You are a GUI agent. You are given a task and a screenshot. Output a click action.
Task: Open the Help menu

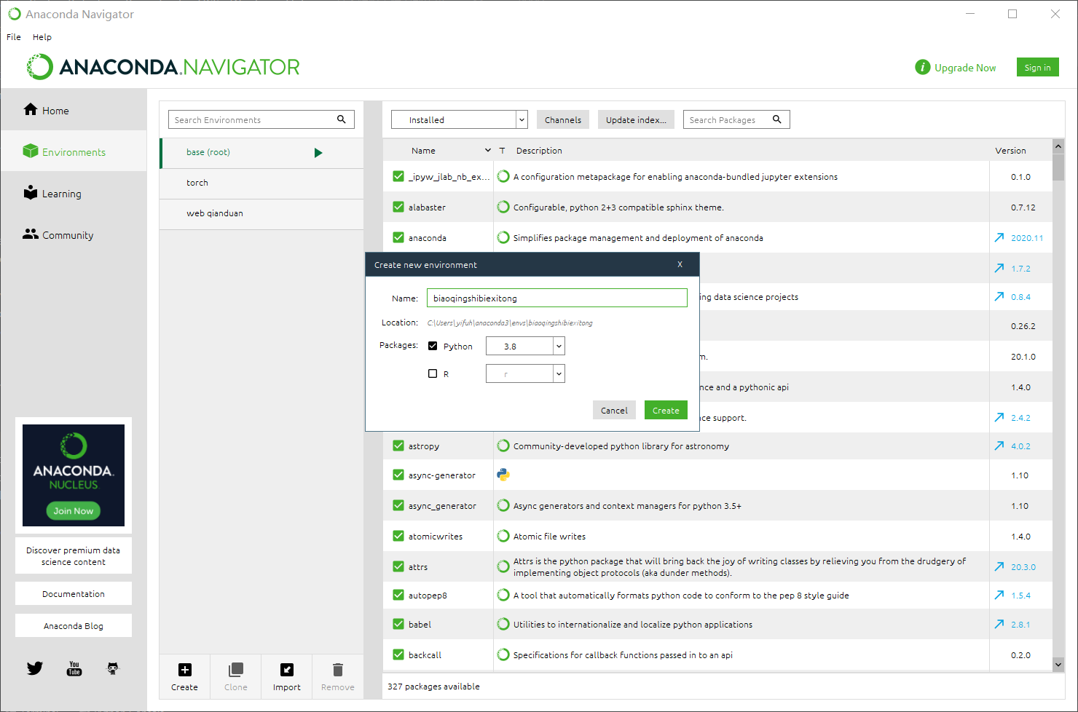[x=42, y=37]
